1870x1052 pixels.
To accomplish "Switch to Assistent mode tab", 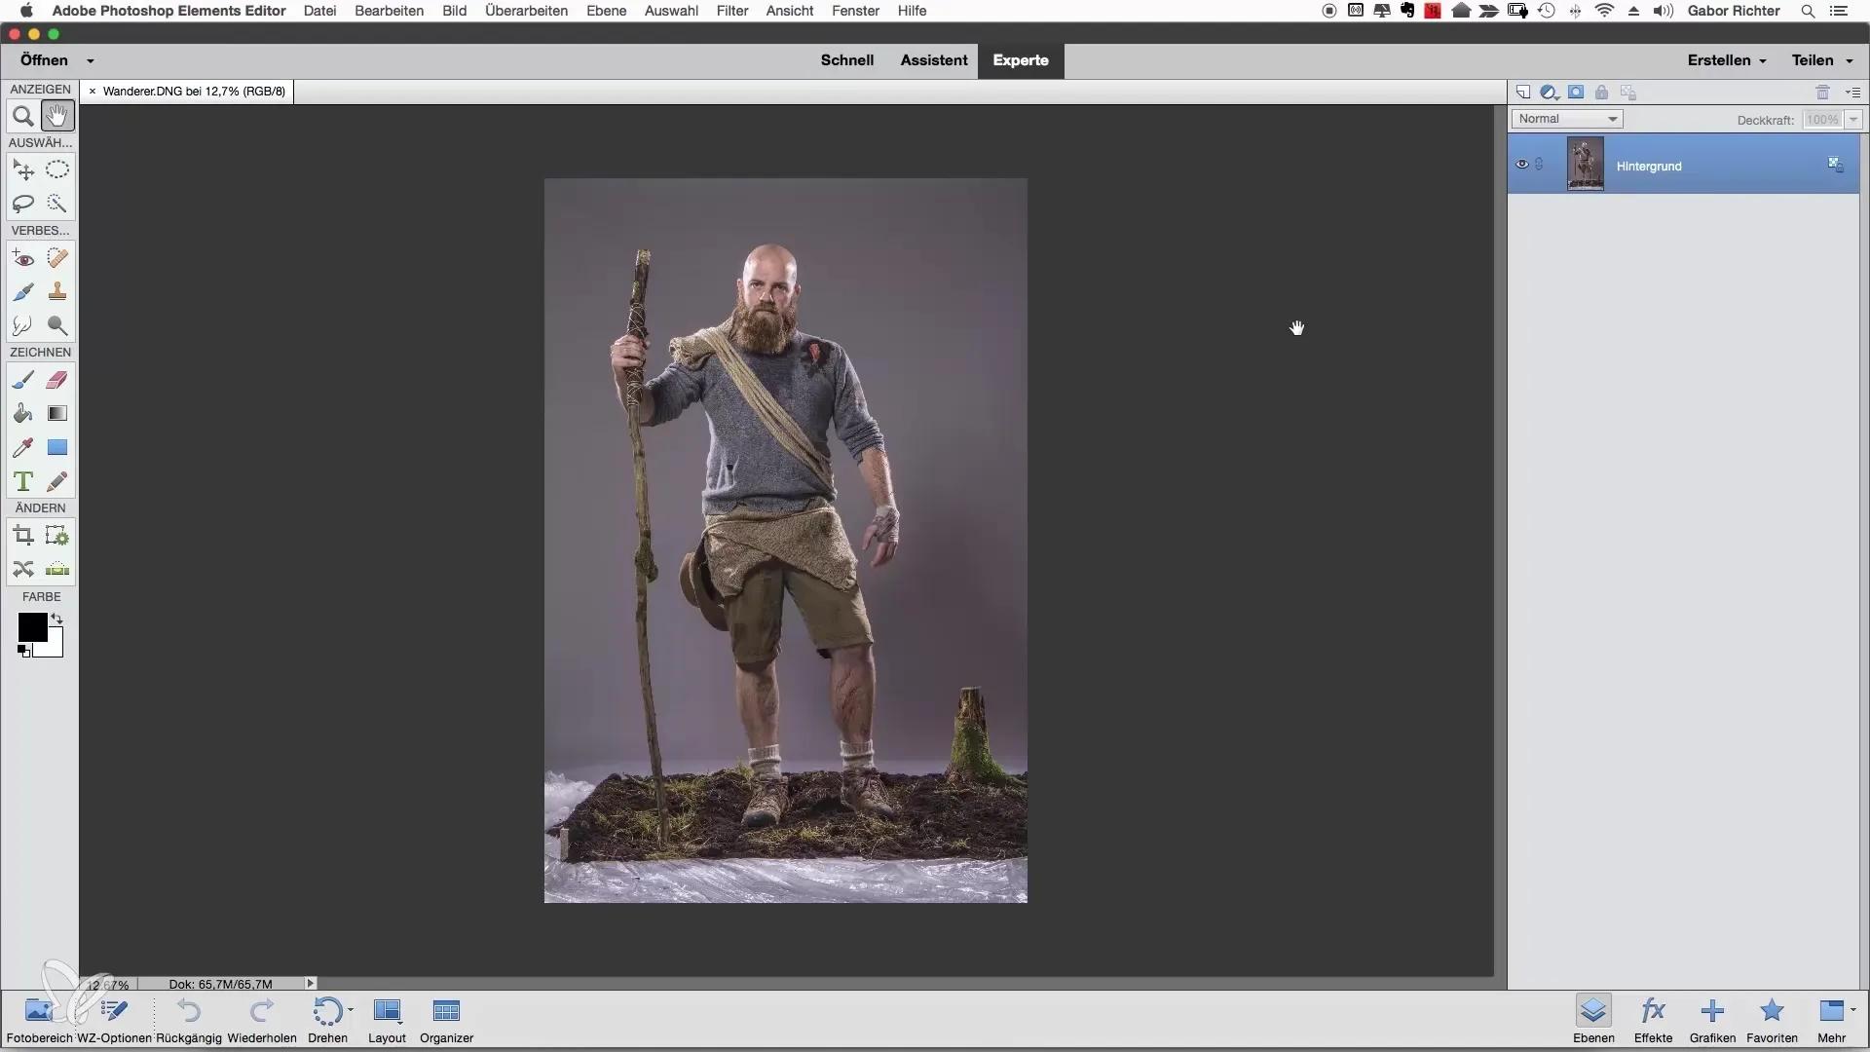I will point(934,60).
